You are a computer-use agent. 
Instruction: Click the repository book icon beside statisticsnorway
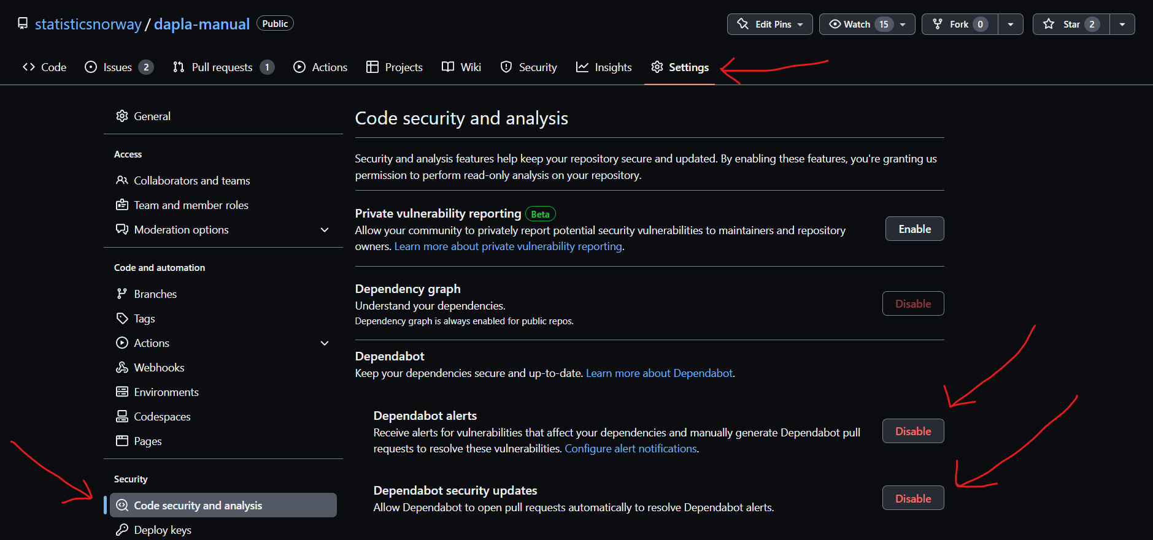coord(23,24)
